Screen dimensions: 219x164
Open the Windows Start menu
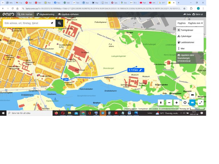tap(3, 113)
